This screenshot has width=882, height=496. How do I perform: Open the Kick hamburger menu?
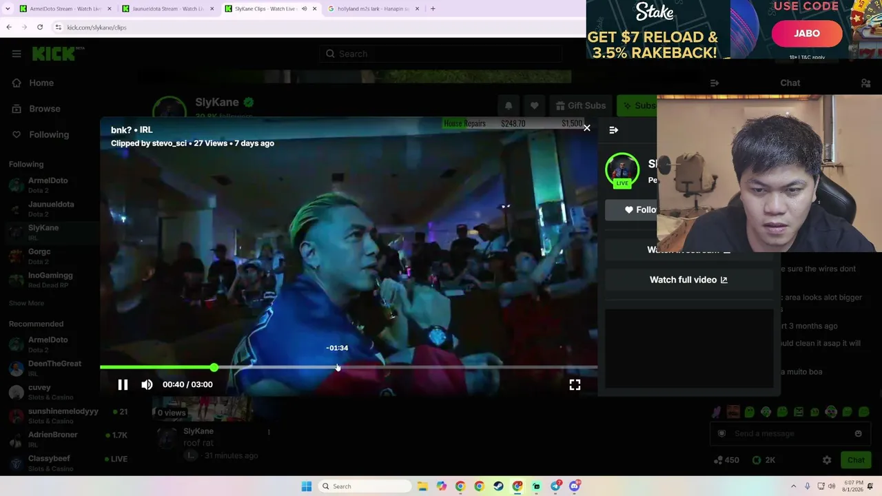click(x=17, y=54)
